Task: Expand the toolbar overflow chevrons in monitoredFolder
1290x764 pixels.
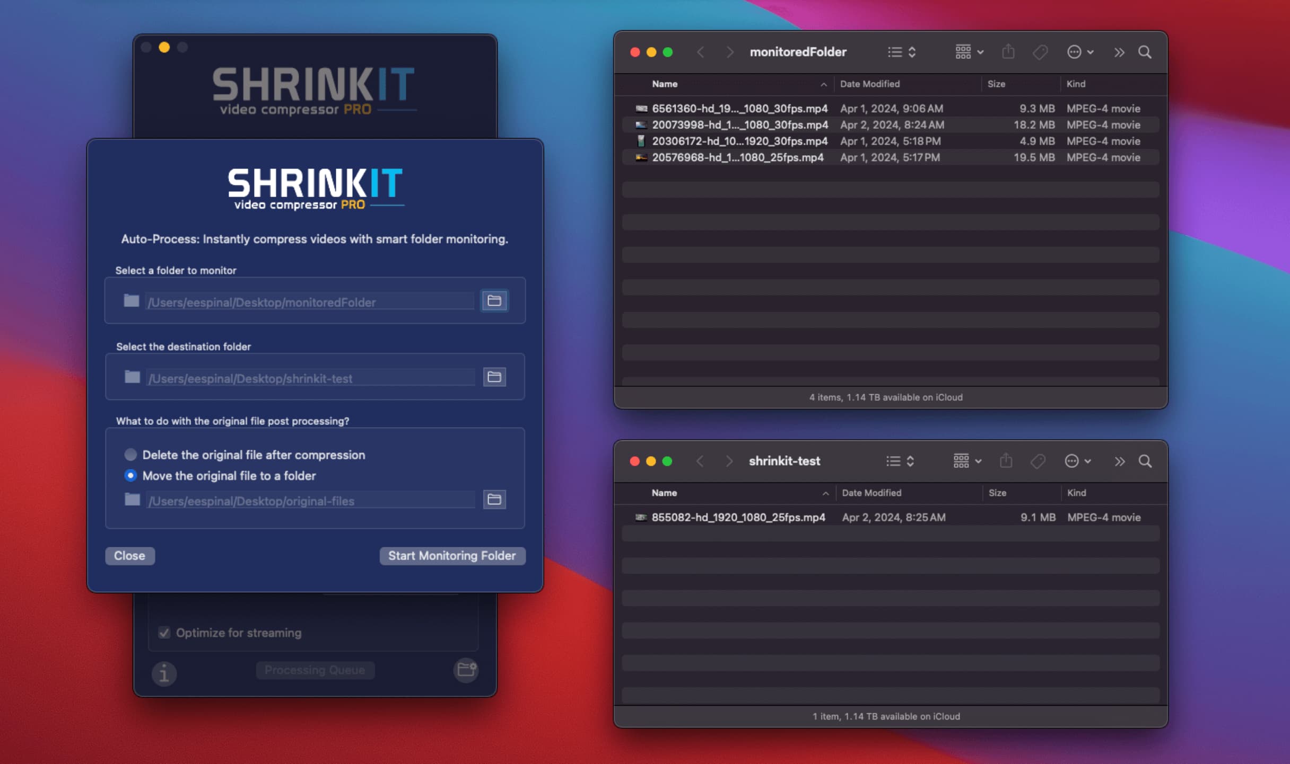Action: tap(1119, 51)
